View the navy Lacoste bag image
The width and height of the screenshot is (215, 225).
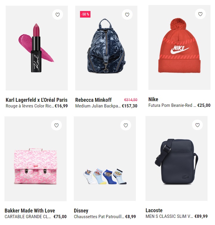[176, 158]
